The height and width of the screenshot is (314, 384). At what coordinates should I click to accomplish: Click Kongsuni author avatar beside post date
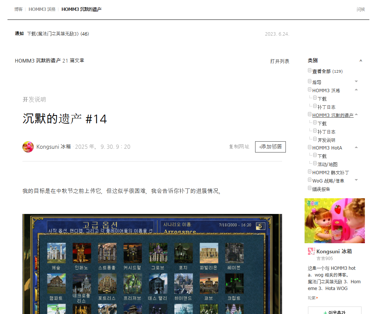tap(28, 147)
